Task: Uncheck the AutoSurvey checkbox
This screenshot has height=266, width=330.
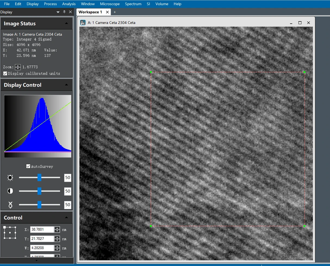Action: (x=28, y=166)
